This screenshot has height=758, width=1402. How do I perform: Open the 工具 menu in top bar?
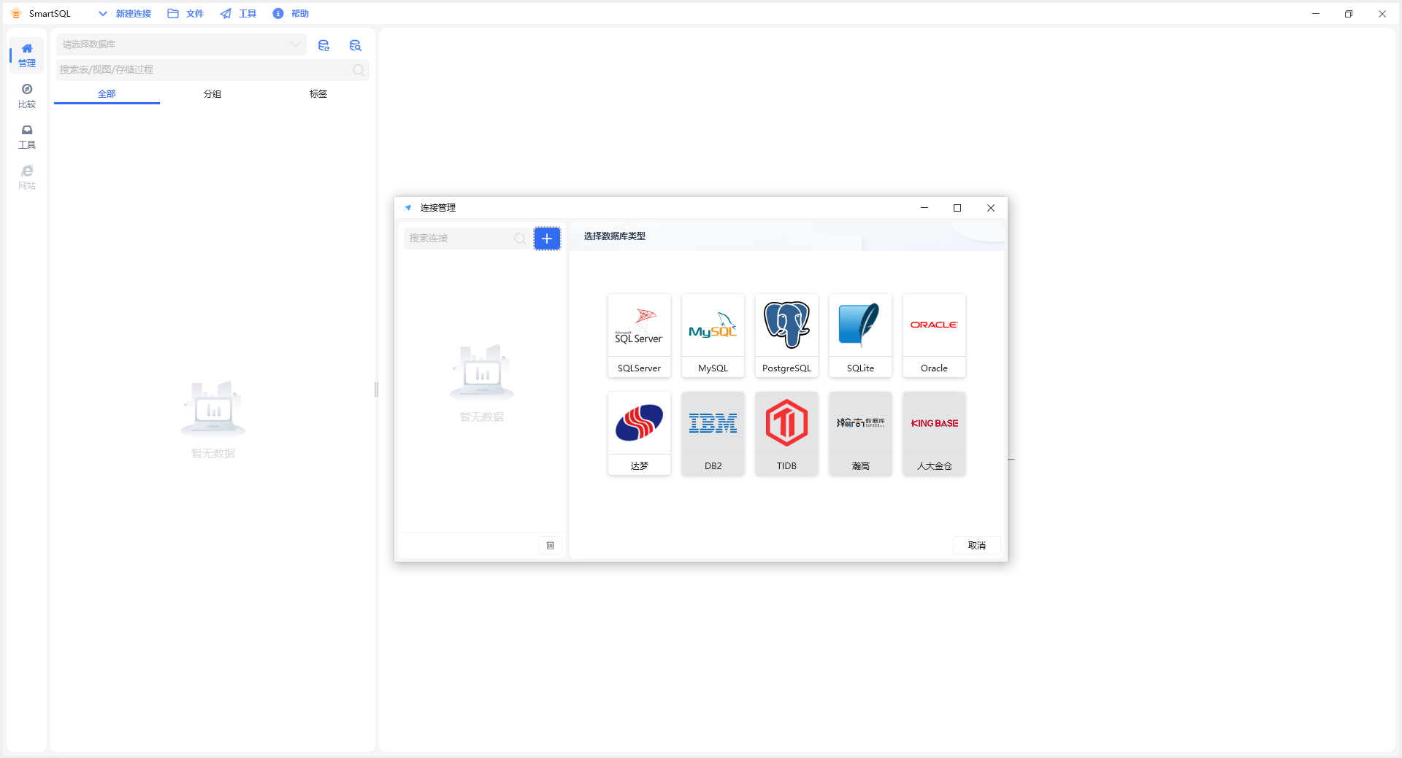pos(238,14)
